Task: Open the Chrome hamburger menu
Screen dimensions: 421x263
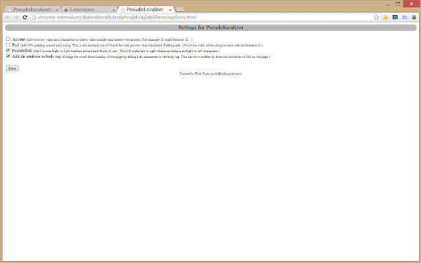Action: tap(414, 17)
